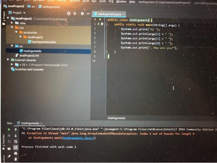Click src breadcrumb in navigation bar

pos(31,7)
